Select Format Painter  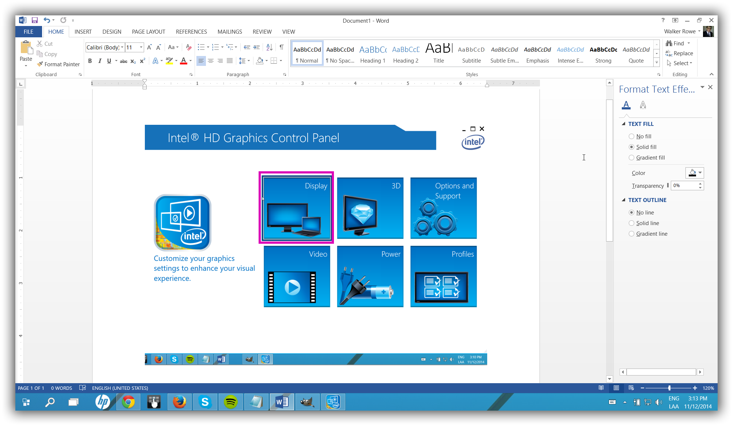58,64
